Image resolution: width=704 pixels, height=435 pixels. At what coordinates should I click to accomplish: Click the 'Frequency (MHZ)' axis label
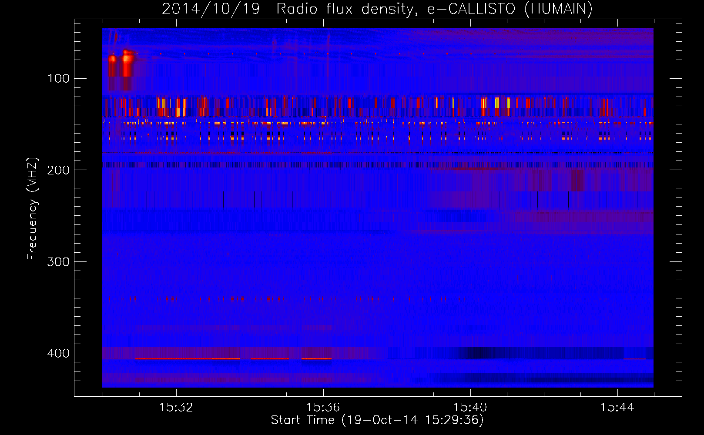(x=33, y=209)
